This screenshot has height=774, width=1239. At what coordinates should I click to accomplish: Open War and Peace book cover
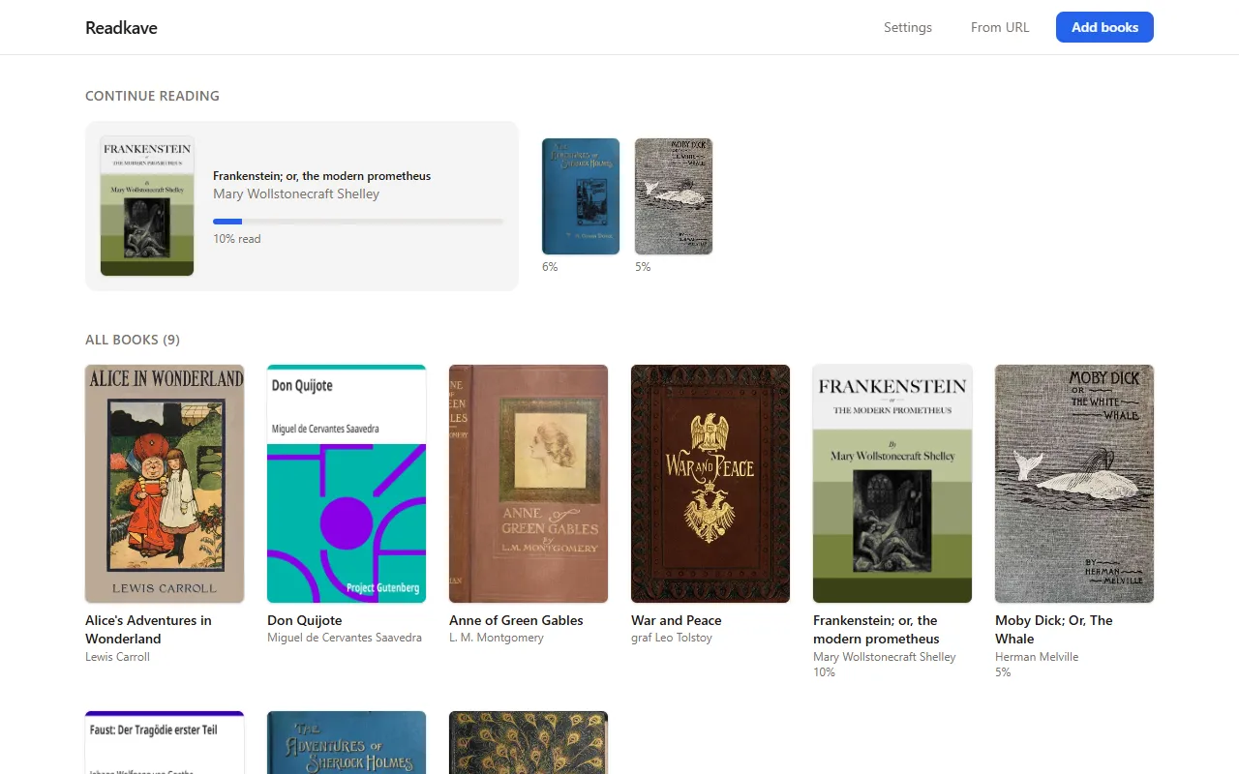tap(710, 484)
